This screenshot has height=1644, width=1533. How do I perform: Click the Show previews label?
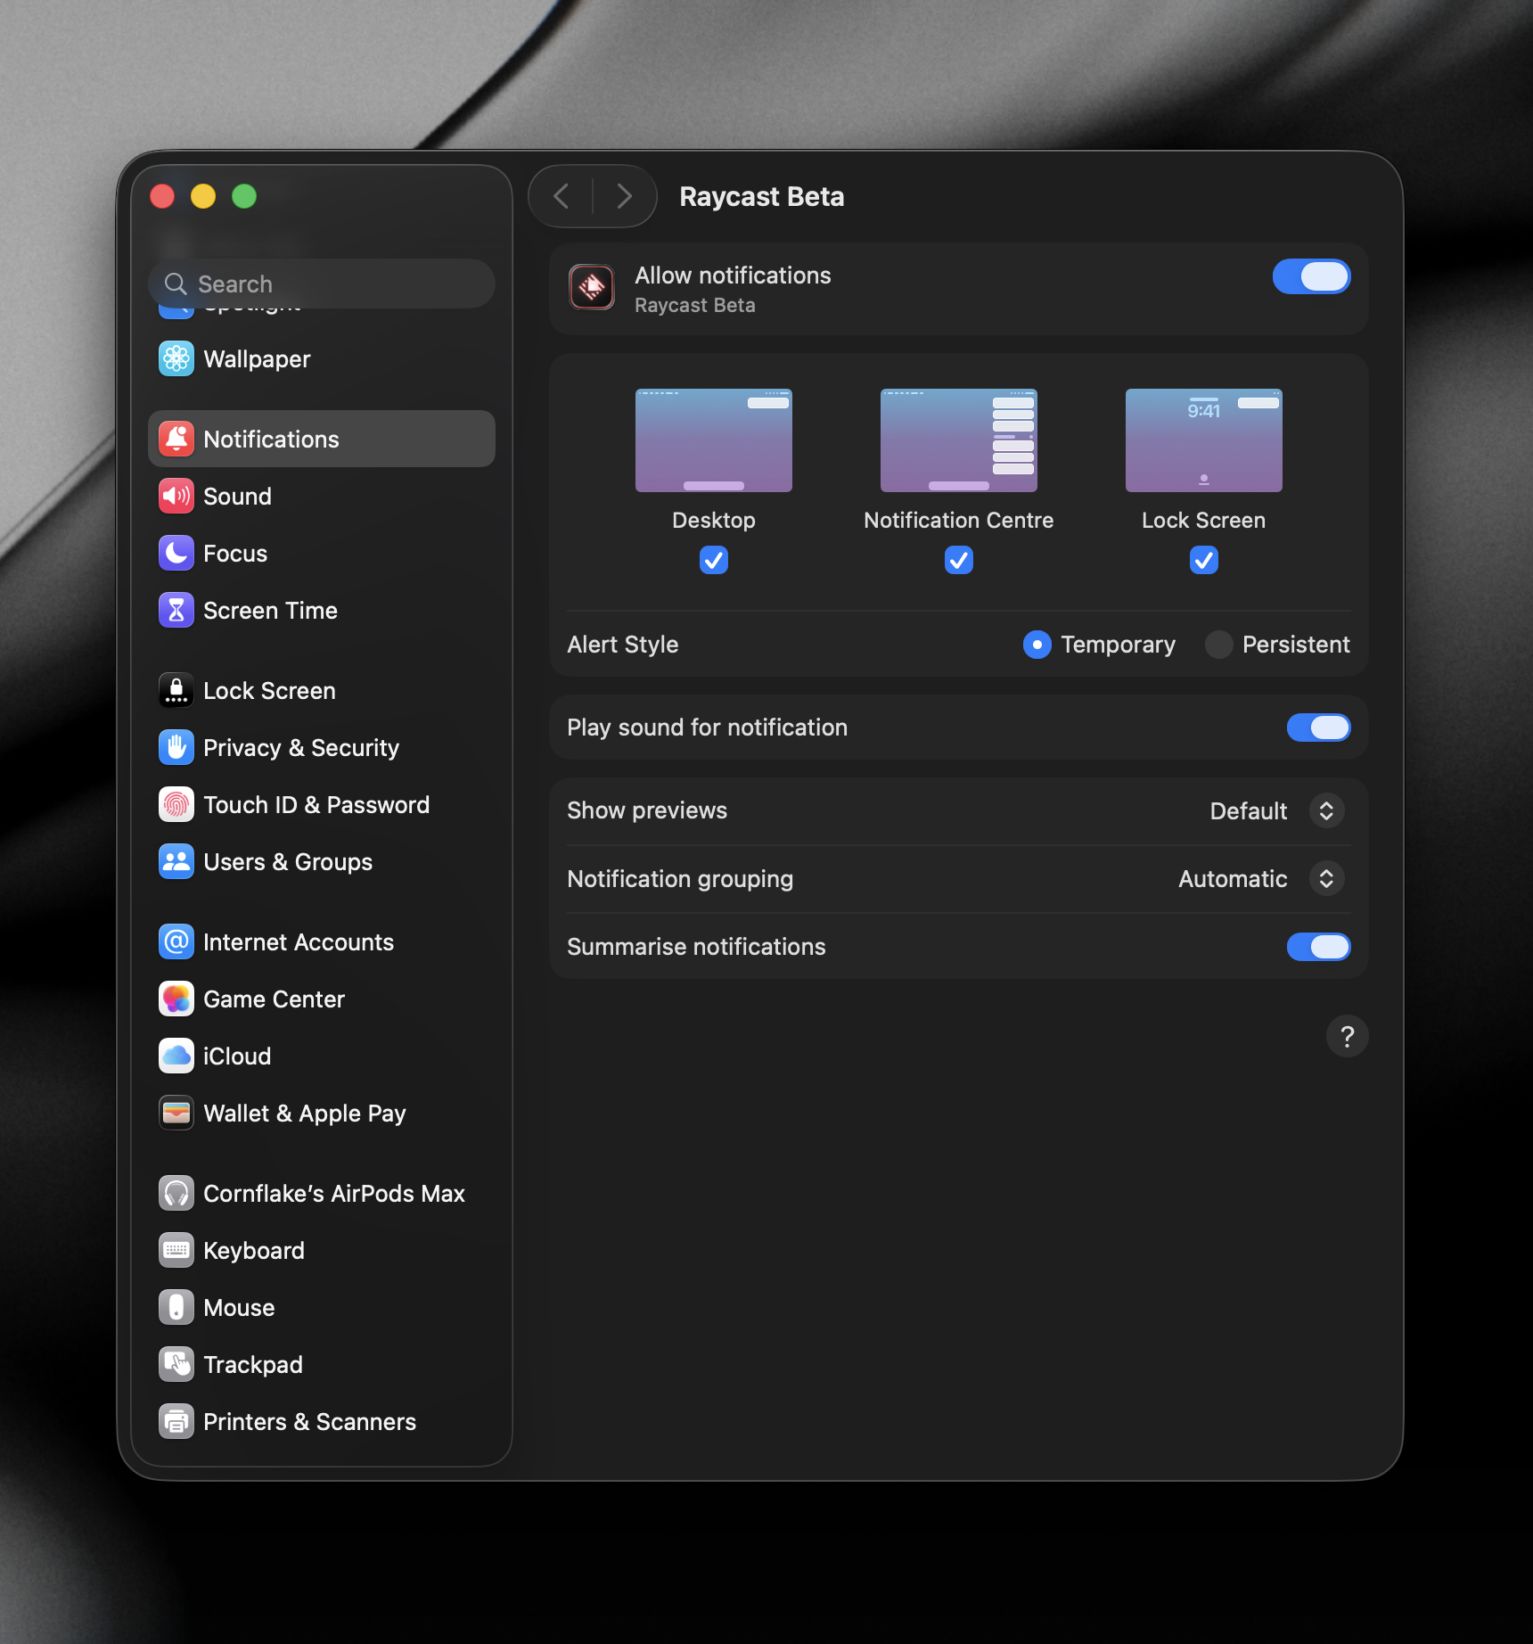click(x=647, y=810)
